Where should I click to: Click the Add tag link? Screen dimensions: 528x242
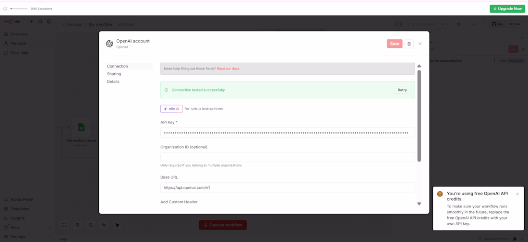pyautogui.click(x=126, y=24)
